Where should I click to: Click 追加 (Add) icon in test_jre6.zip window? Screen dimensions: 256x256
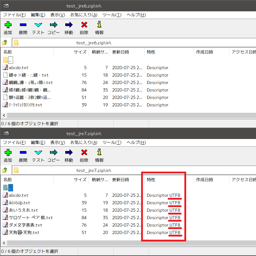pyautogui.click(x=8, y=25)
